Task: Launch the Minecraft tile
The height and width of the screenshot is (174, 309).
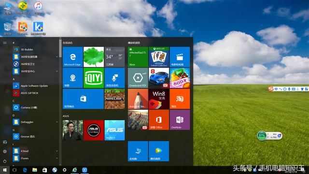Action: point(114,99)
